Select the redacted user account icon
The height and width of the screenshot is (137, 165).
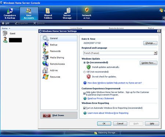click(x=5, y=40)
